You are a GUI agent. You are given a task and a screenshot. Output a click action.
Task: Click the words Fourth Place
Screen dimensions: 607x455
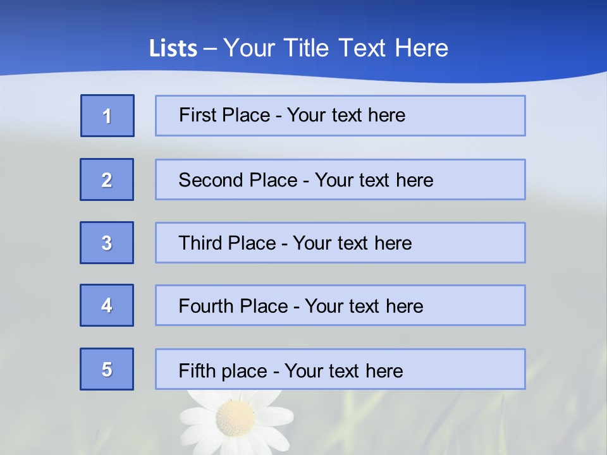click(233, 306)
